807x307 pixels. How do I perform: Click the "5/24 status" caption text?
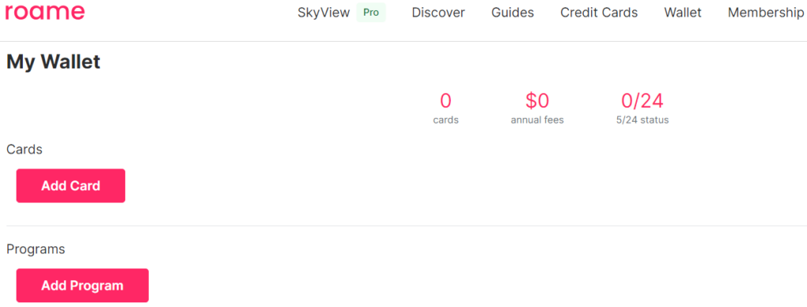click(x=642, y=120)
